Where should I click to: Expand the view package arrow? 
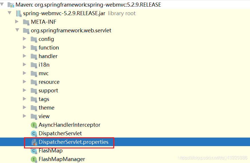tap(25, 116)
